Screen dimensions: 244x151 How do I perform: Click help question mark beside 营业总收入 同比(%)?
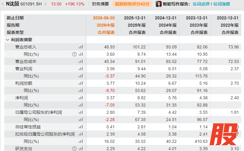click(74, 54)
